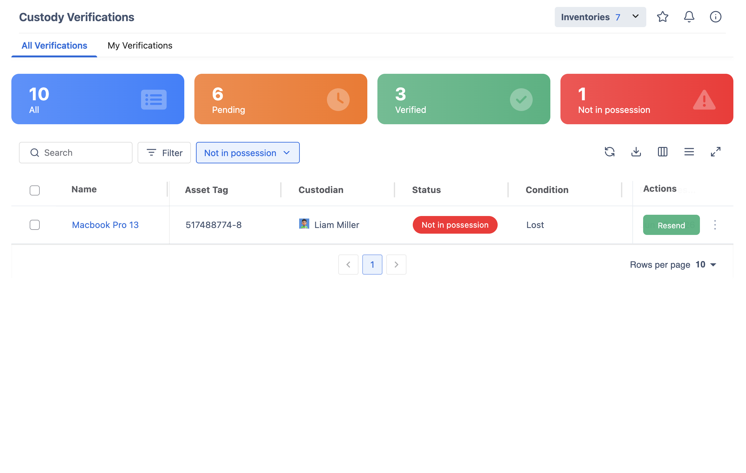The height and width of the screenshot is (473, 746).
Task: Change row density using lines icon
Action: point(689,152)
